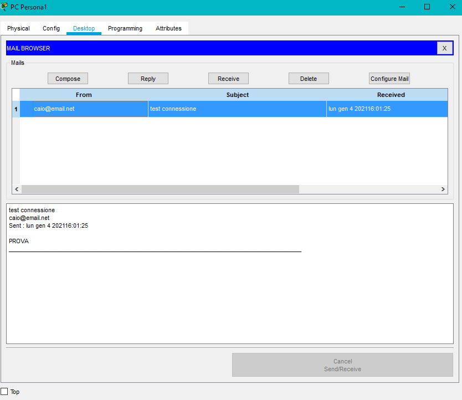Sort by the From column header
This screenshot has height=400, width=462.
84,95
